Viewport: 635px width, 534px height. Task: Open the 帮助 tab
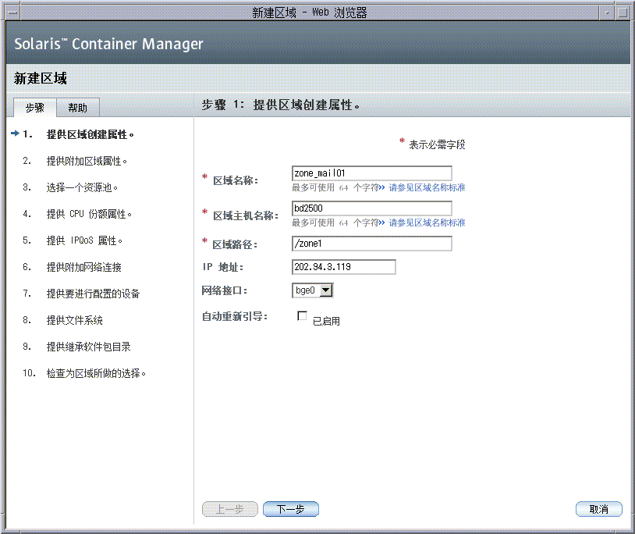[78, 108]
